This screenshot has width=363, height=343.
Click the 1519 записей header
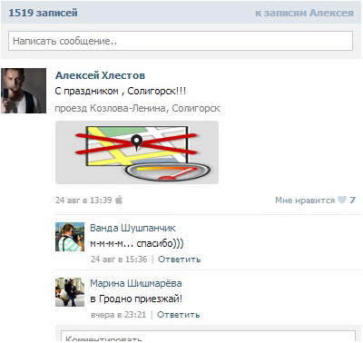43,13
